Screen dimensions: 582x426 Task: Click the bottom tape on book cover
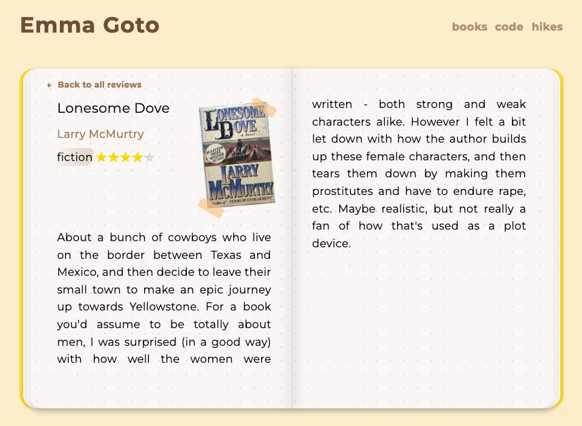pos(211,208)
